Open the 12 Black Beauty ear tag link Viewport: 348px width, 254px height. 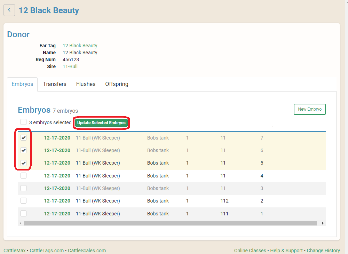[x=80, y=46]
